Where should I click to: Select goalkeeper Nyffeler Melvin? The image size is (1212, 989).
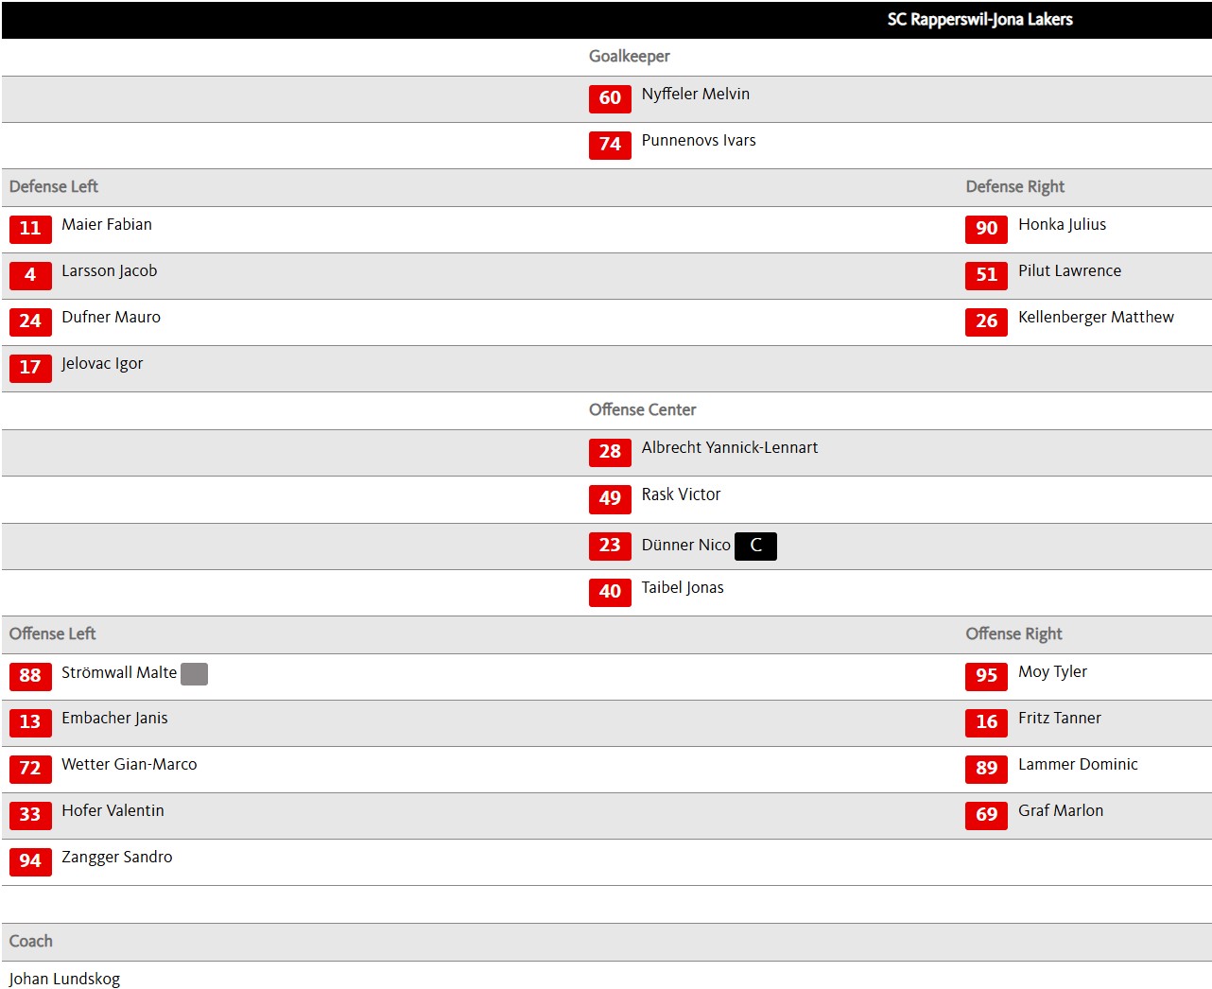pyautogui.click(x=695, y=94)
